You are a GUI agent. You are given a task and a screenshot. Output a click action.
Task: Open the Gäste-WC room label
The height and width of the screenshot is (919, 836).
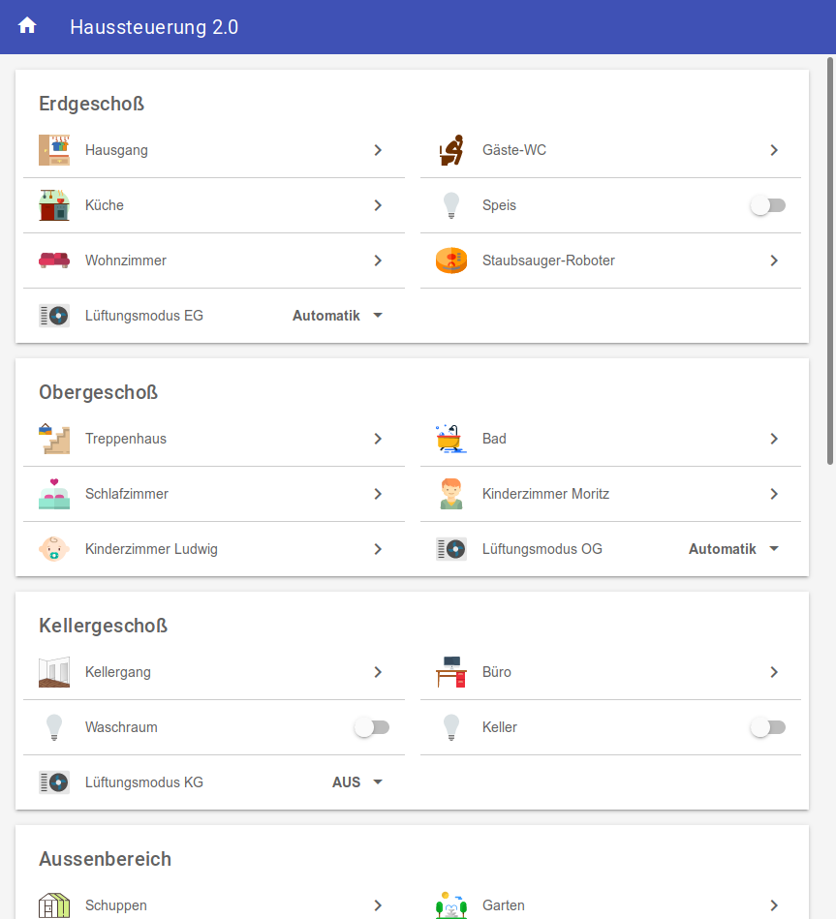click(514, 150)
